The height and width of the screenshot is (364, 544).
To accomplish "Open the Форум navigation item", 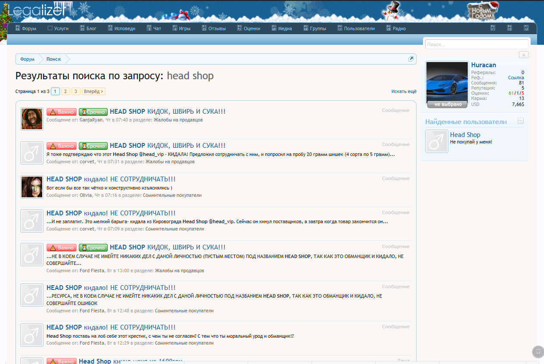I will (26, 28).
